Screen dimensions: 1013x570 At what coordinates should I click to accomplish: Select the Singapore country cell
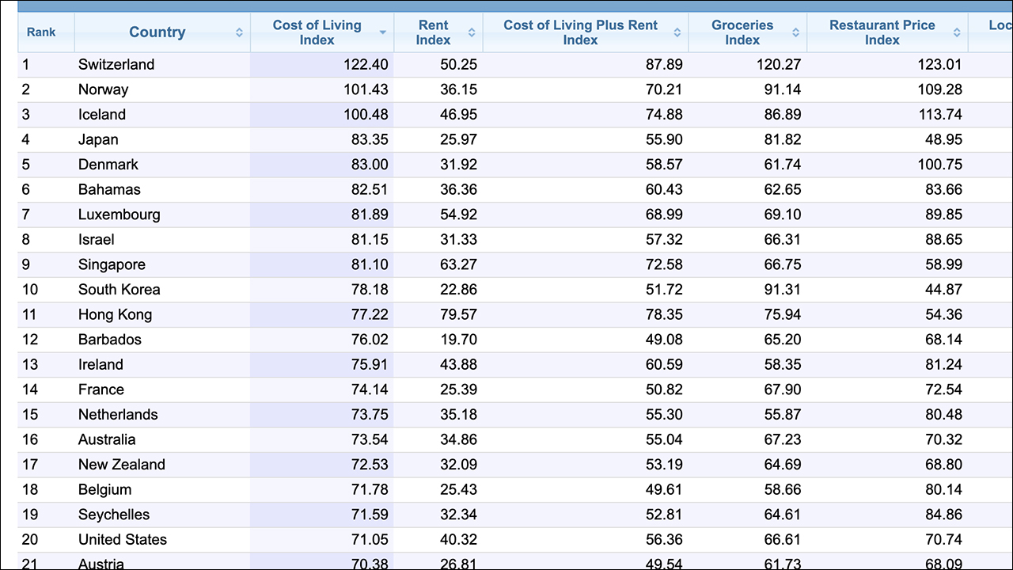pyautogui.click(x=112, y=264)
